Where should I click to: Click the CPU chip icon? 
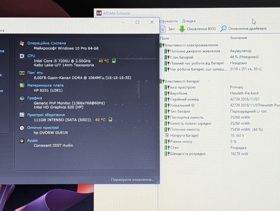[22, 56]
